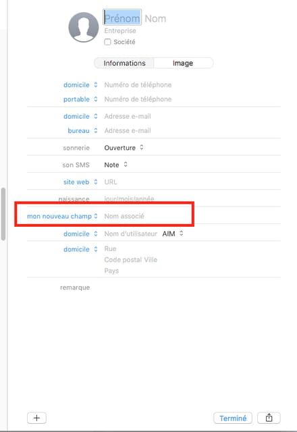This screenshot has height=432, width=297.
Task: Click the plus add-field button
Action: pos(36,418)
